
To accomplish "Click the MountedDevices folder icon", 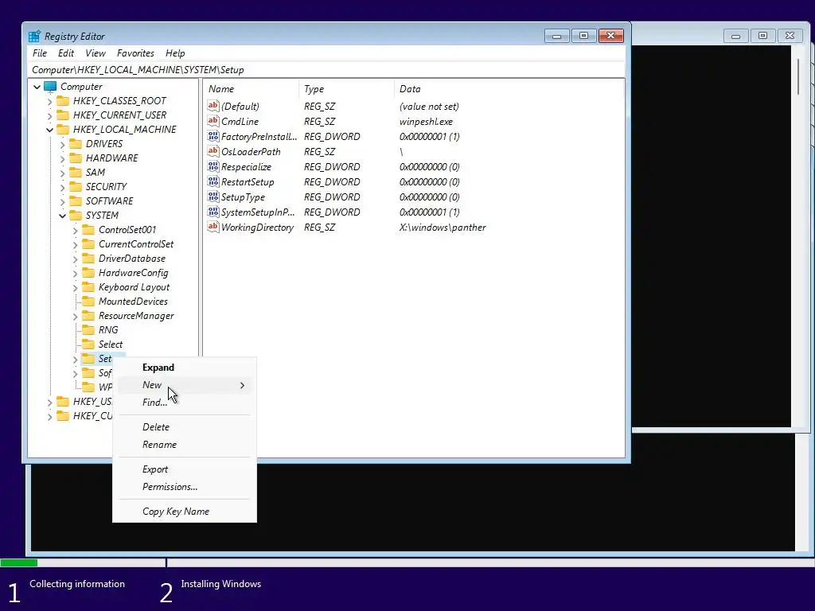I will 88,302.
